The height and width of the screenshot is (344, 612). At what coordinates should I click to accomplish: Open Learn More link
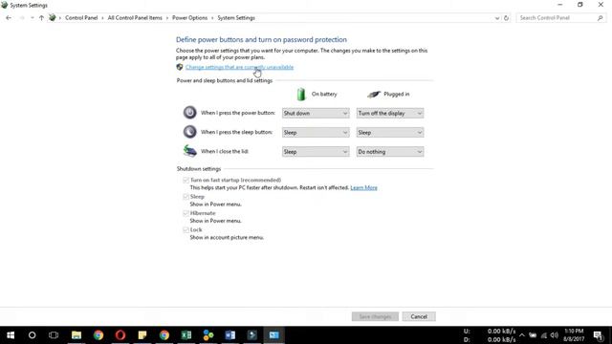tap(363, 187)
